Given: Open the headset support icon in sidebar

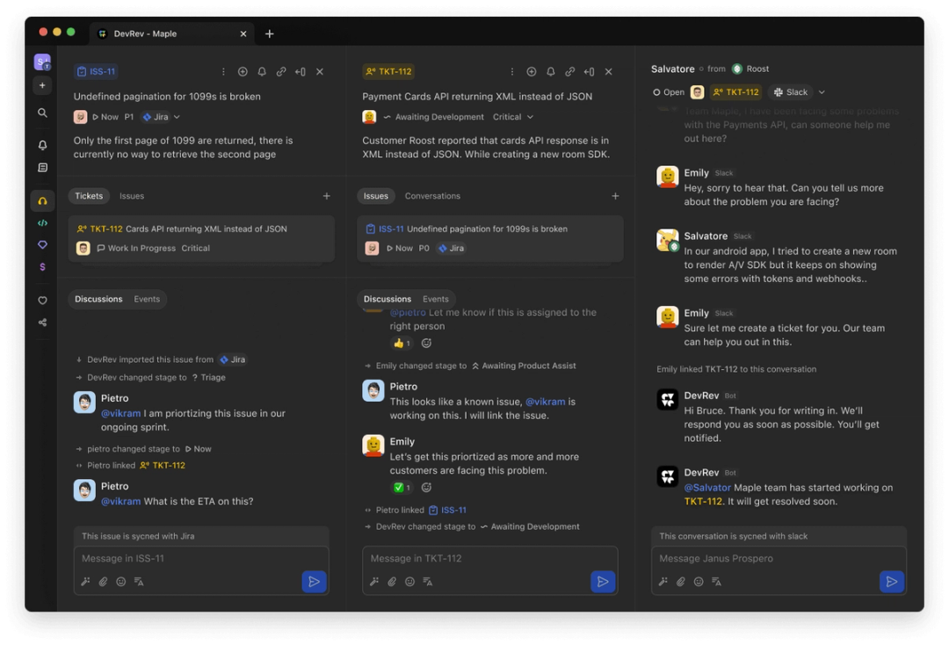Looking at the screenshot, I should pyautogui.click(x=42, y=201).
